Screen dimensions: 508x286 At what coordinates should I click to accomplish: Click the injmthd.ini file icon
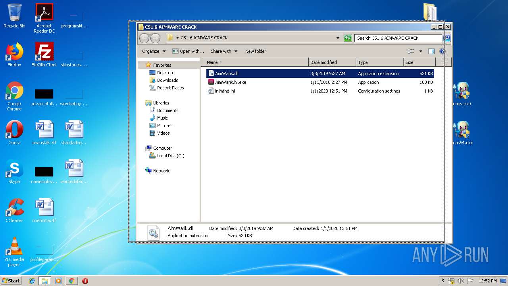[x=211, y=91]
